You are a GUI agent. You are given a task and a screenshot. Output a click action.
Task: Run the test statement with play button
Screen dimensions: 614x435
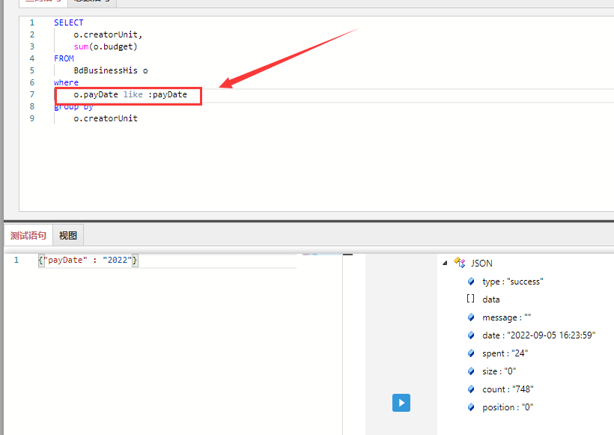point(401,403)
